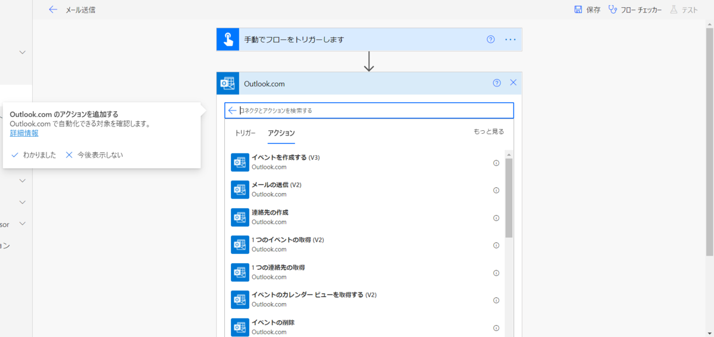The width and height of the screenshot is (714, 337).
Task: Go back using the メール送信 back arrow
Action: (53, 10)
